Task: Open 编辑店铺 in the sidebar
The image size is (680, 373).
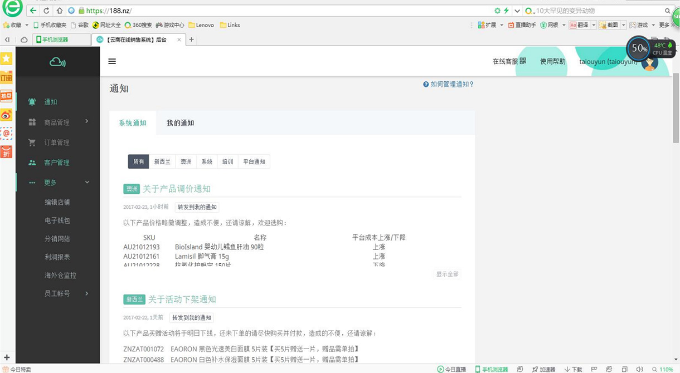Action: (x=57, y=202)
